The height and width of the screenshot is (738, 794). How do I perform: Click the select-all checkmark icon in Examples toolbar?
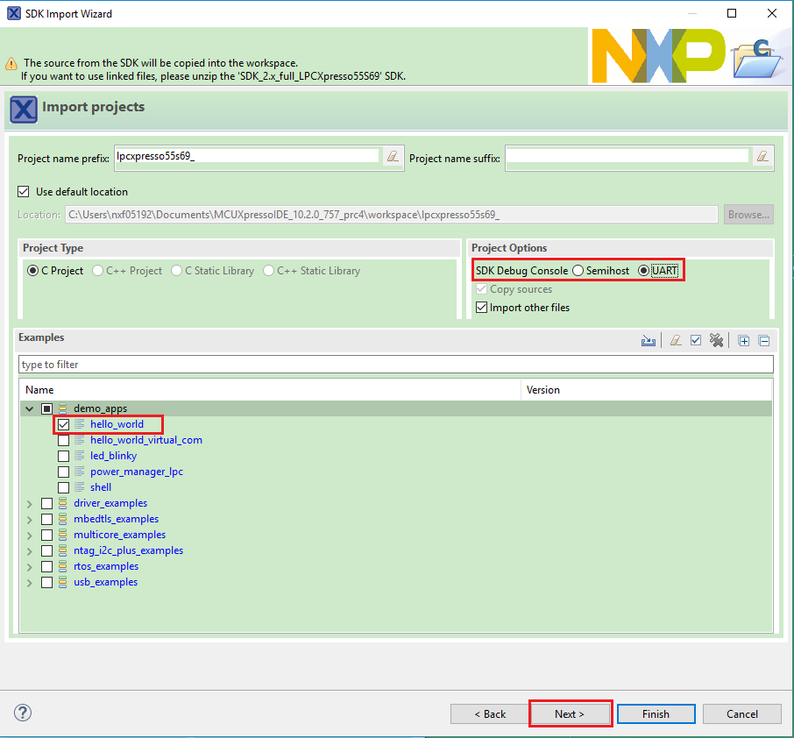click(696, 341)
